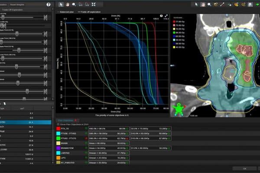This screenshot has width=260, height=173.
Task: Click the green status indicator for the PTV_70 row
Action: click(86, 128)
